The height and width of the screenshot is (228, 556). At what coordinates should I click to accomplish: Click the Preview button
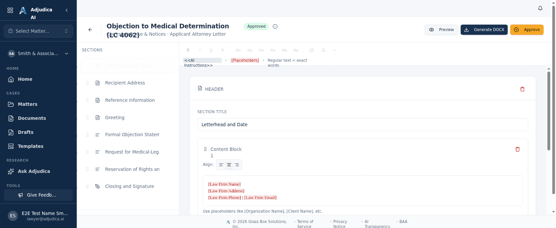[441, 30]
